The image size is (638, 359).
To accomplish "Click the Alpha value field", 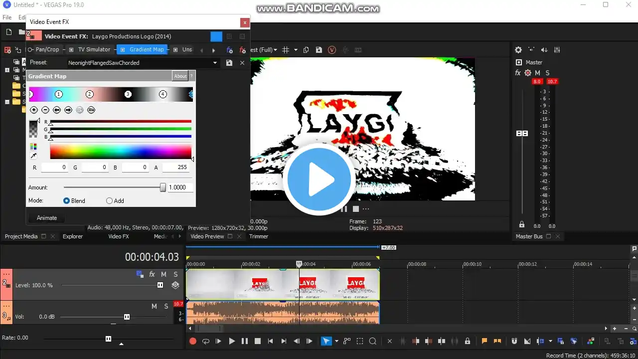I will point(176,168).
